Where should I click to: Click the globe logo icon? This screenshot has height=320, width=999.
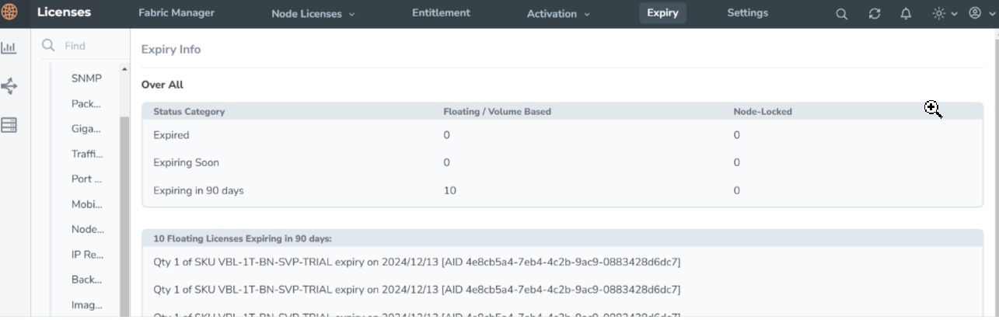coord(9,13)
